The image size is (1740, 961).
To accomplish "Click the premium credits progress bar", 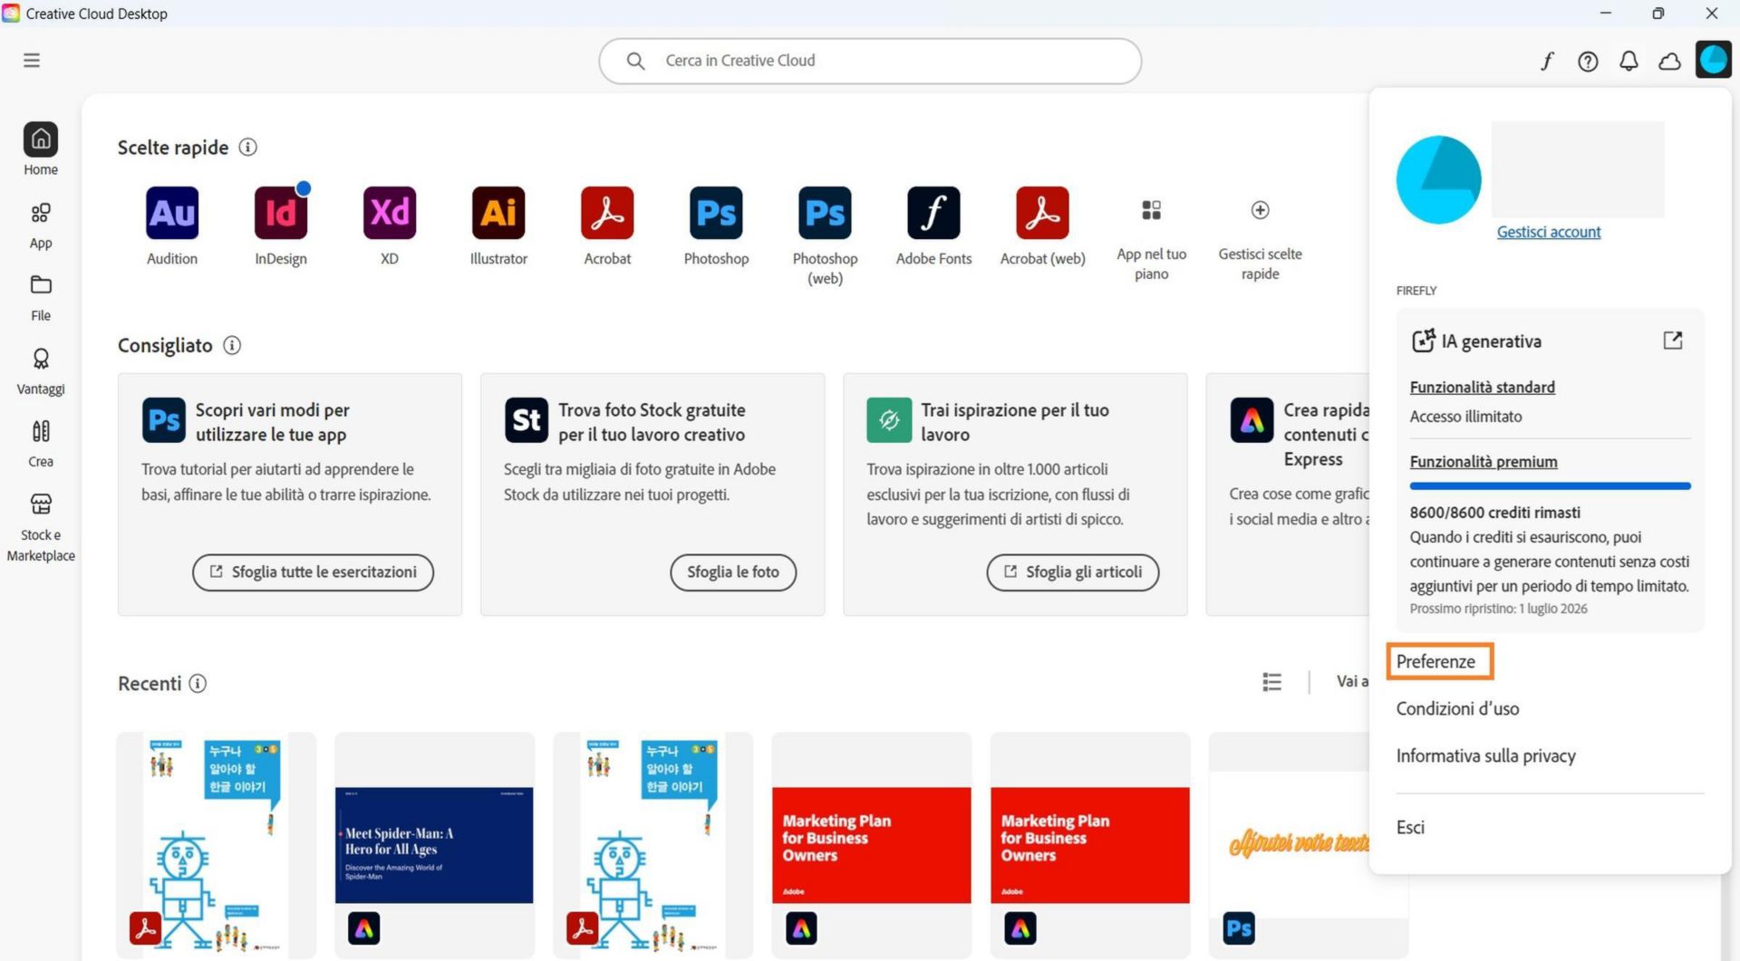I will coord(1551,486).
